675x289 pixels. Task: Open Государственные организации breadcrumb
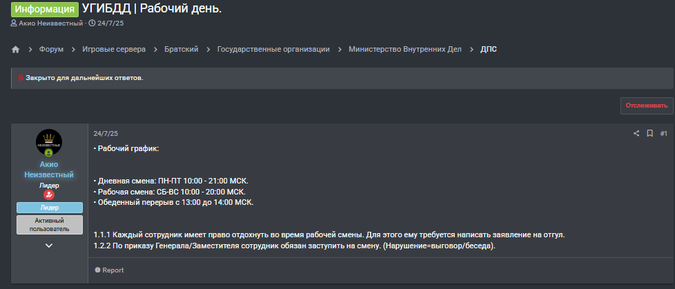click(x=273, y=50)
